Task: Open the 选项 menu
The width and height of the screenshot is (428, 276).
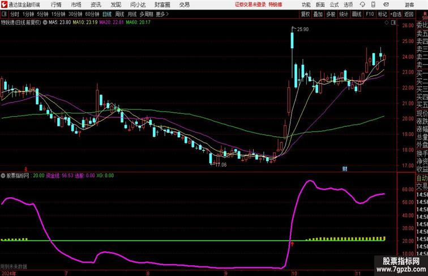Action: [348, 5]
